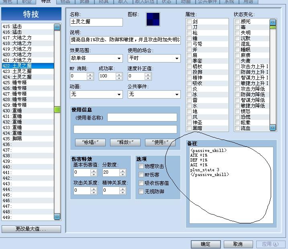Increase 速度补正值 with up arrow

click(148, 75)
